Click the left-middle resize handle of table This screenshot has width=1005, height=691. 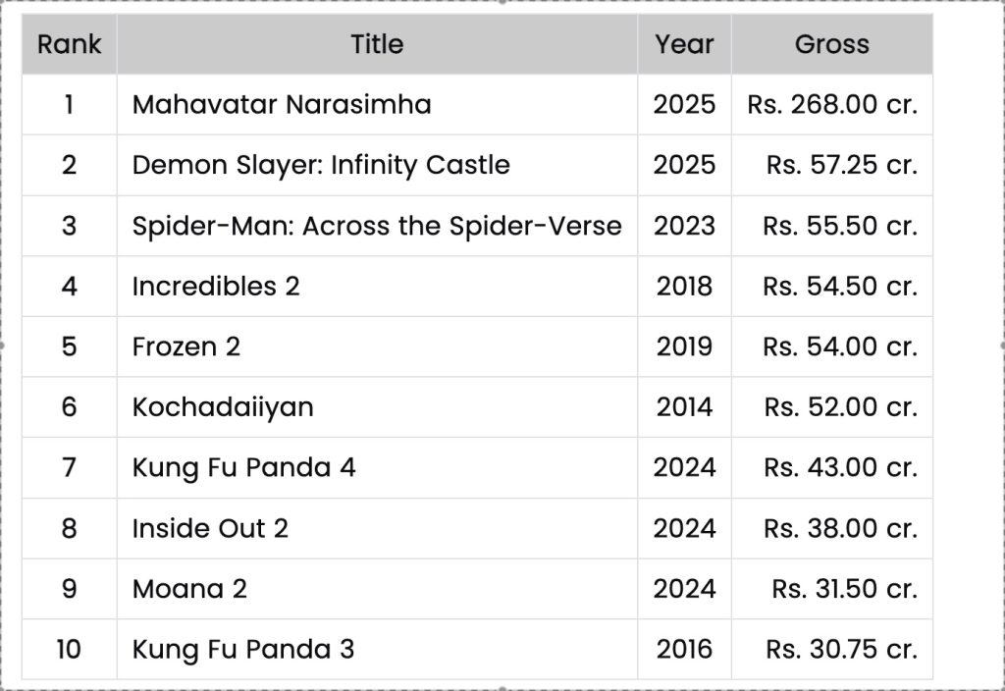point(3,345)
